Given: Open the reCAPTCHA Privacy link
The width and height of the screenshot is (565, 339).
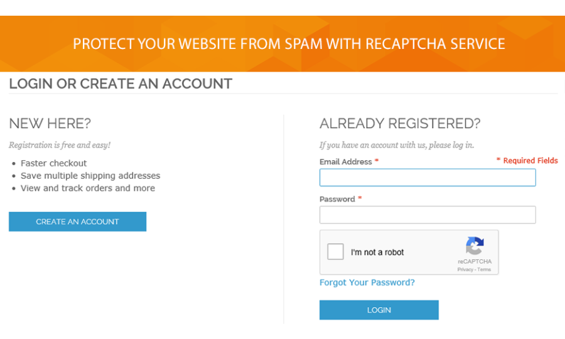Looking at the screenshot, I should (x=465, y=269).
